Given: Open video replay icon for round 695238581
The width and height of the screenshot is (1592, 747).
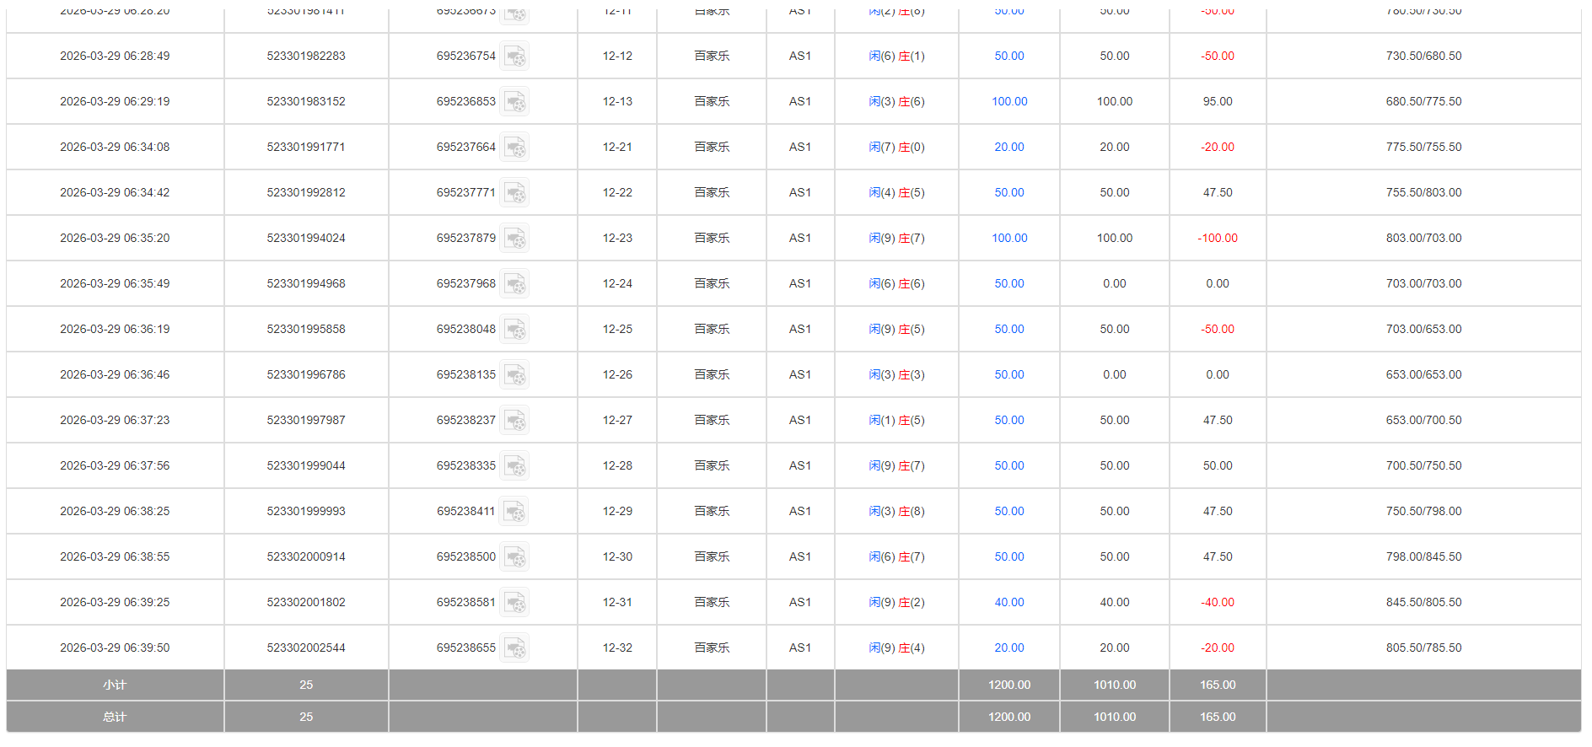Looking at the screenshot, I should tap(514, 603).
